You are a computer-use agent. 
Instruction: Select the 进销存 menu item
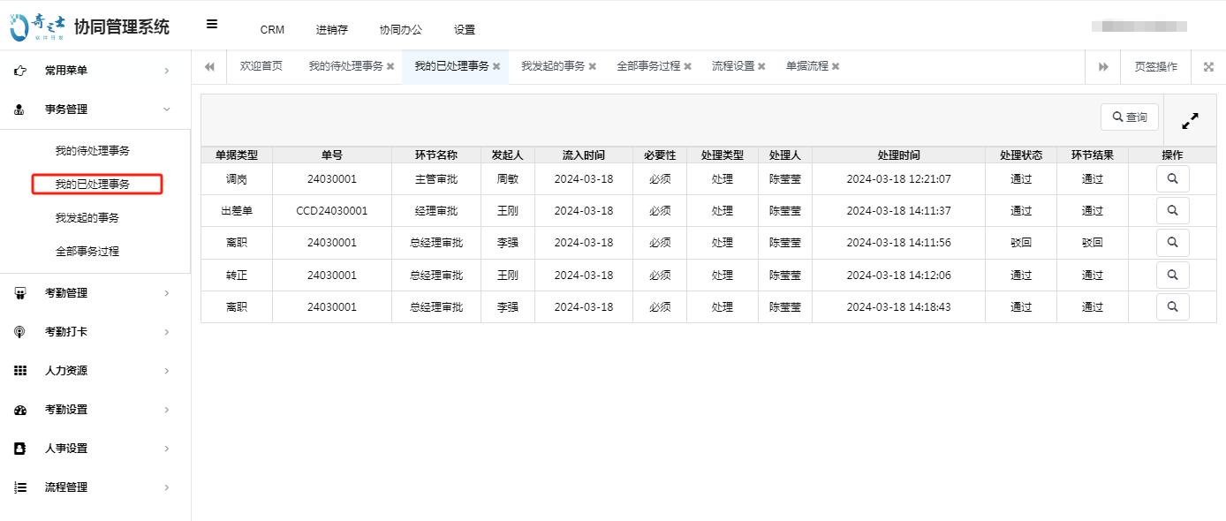coord(331,29)
